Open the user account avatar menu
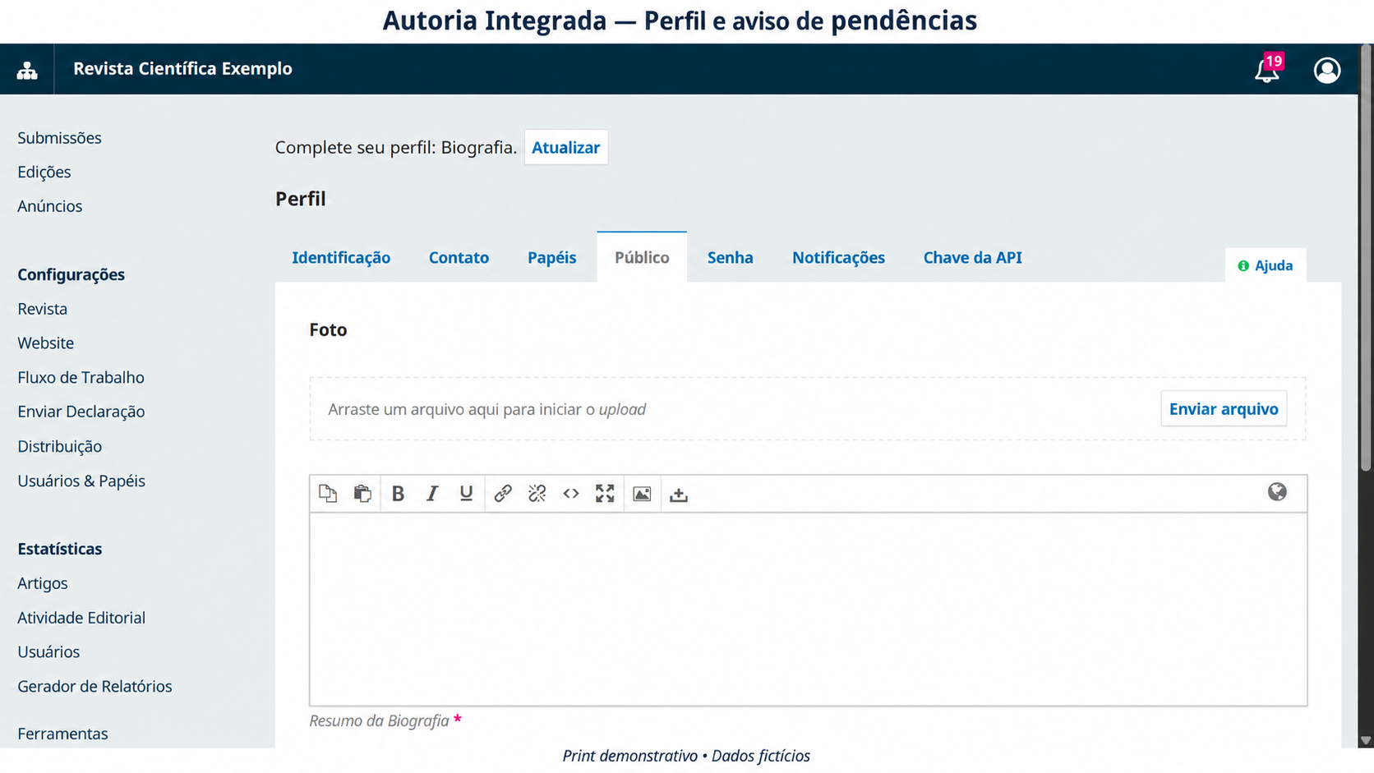This screenshot has height=773, width=1374. pos(1327,70)
